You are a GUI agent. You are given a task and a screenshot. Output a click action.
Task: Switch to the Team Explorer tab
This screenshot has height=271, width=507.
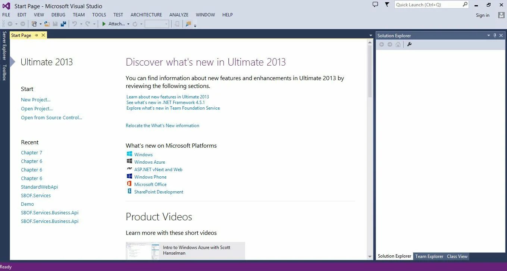429,256
